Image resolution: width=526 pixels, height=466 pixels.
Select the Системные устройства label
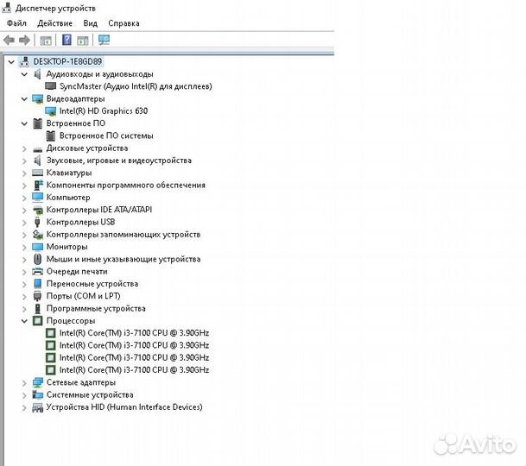(90, 395)
